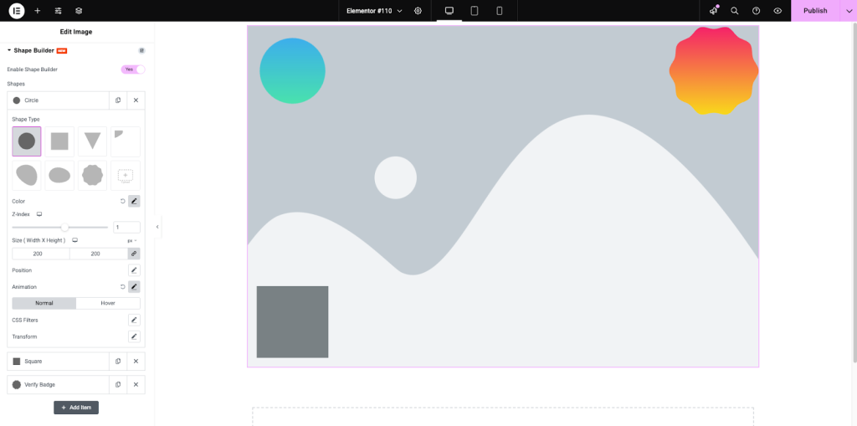Click the Add Item button
The height and width of the screenshot is (426, 857).
pyautogui.click(x=76, y=408)
